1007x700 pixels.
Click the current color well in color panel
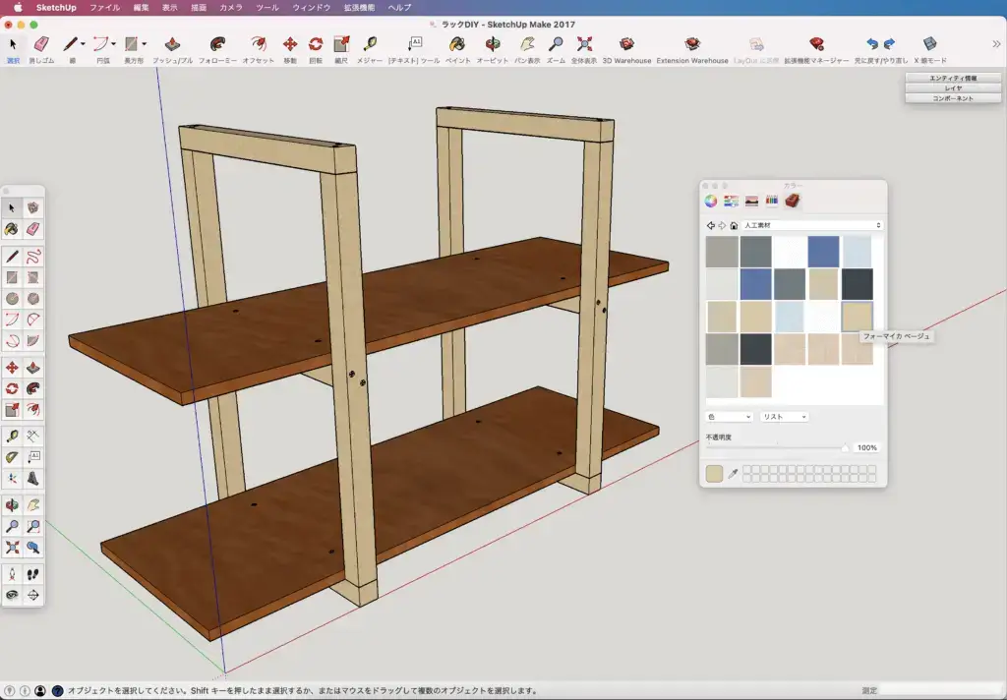point(714,474)
